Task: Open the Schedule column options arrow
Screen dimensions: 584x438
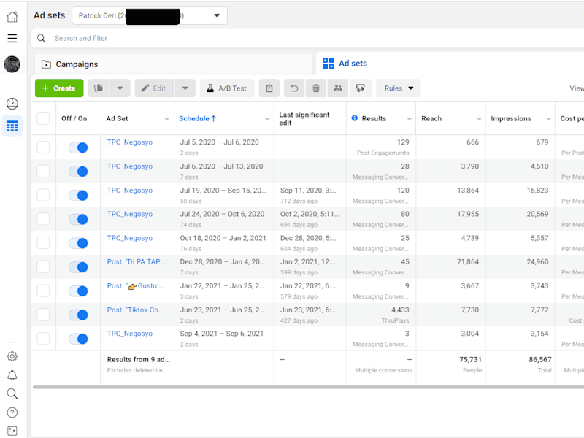Action: 267,119
